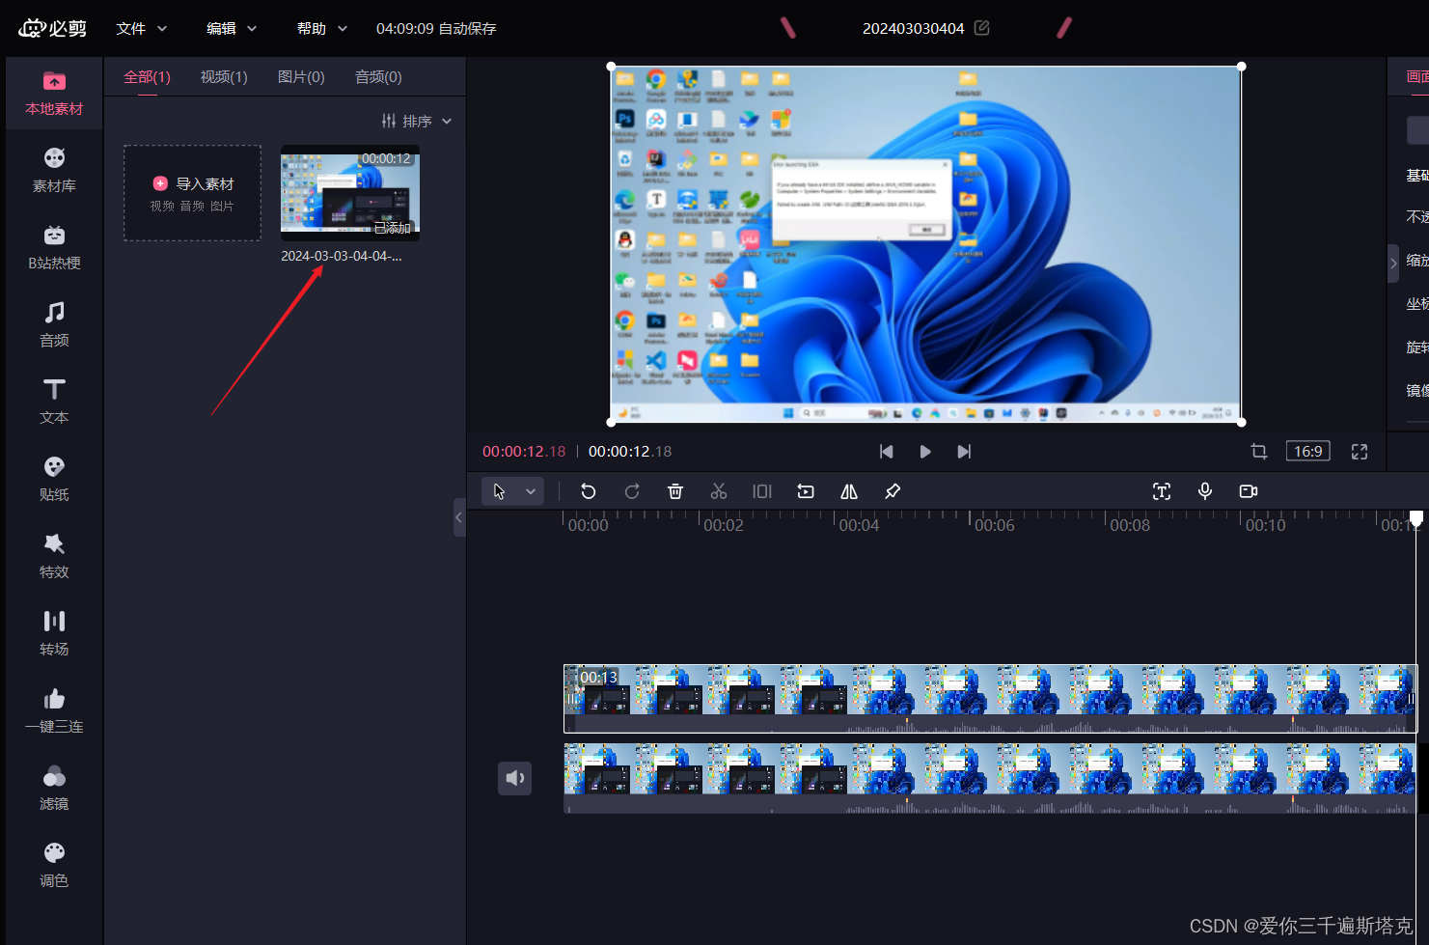Click the mirror flip icon
Viewport: 1429px width, 945px height.
pyautogui.click(x=849, y=491)
